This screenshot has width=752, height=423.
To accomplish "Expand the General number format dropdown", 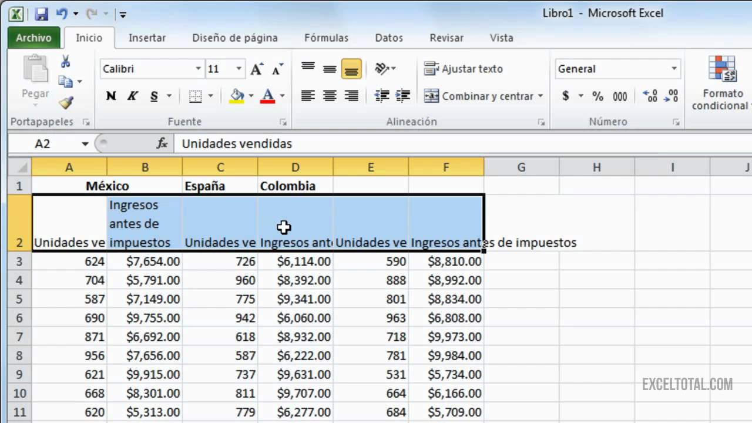I will pyautogui.click(x=674, y=69).
